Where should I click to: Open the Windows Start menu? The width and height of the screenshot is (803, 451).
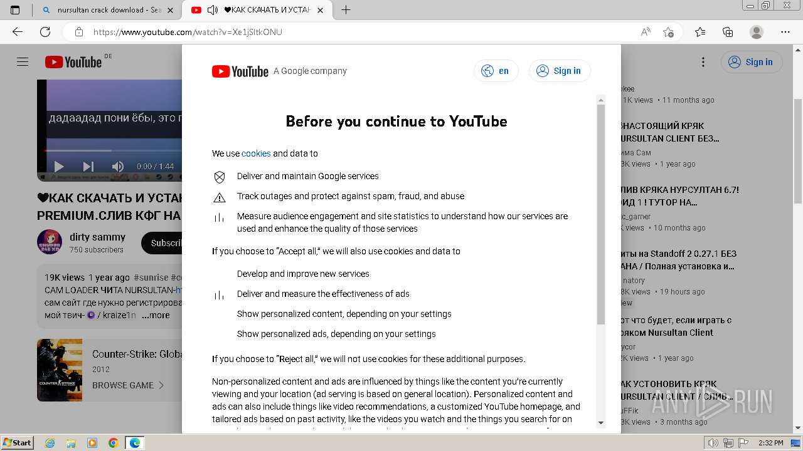point(18,443)
